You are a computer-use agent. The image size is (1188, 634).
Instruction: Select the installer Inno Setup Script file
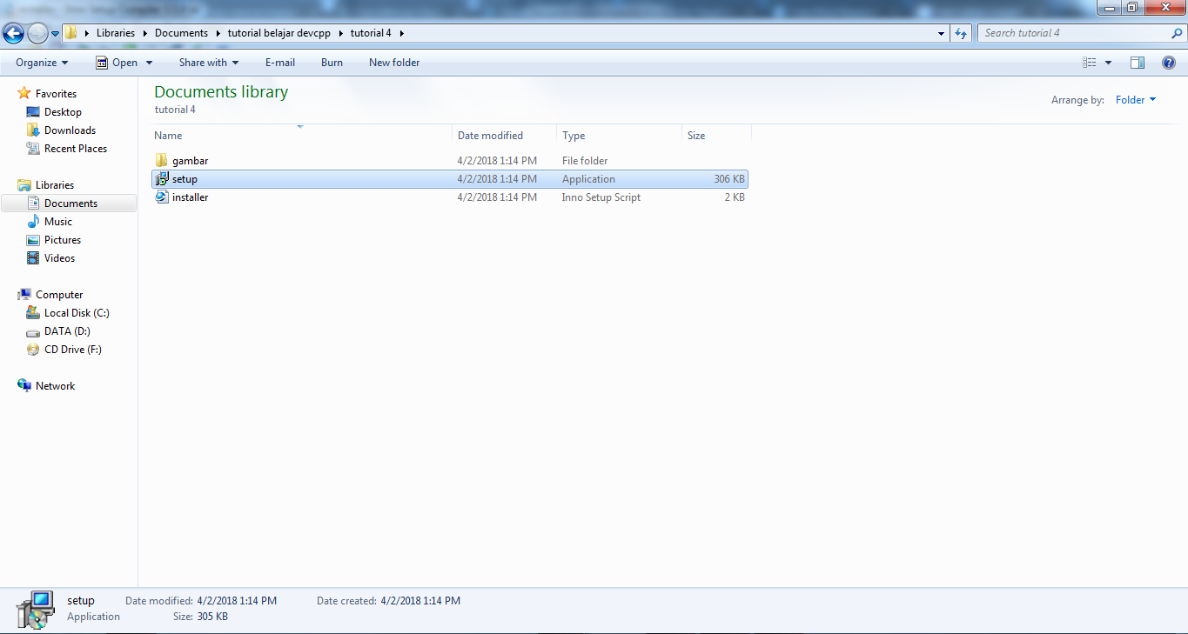point(190,197)
